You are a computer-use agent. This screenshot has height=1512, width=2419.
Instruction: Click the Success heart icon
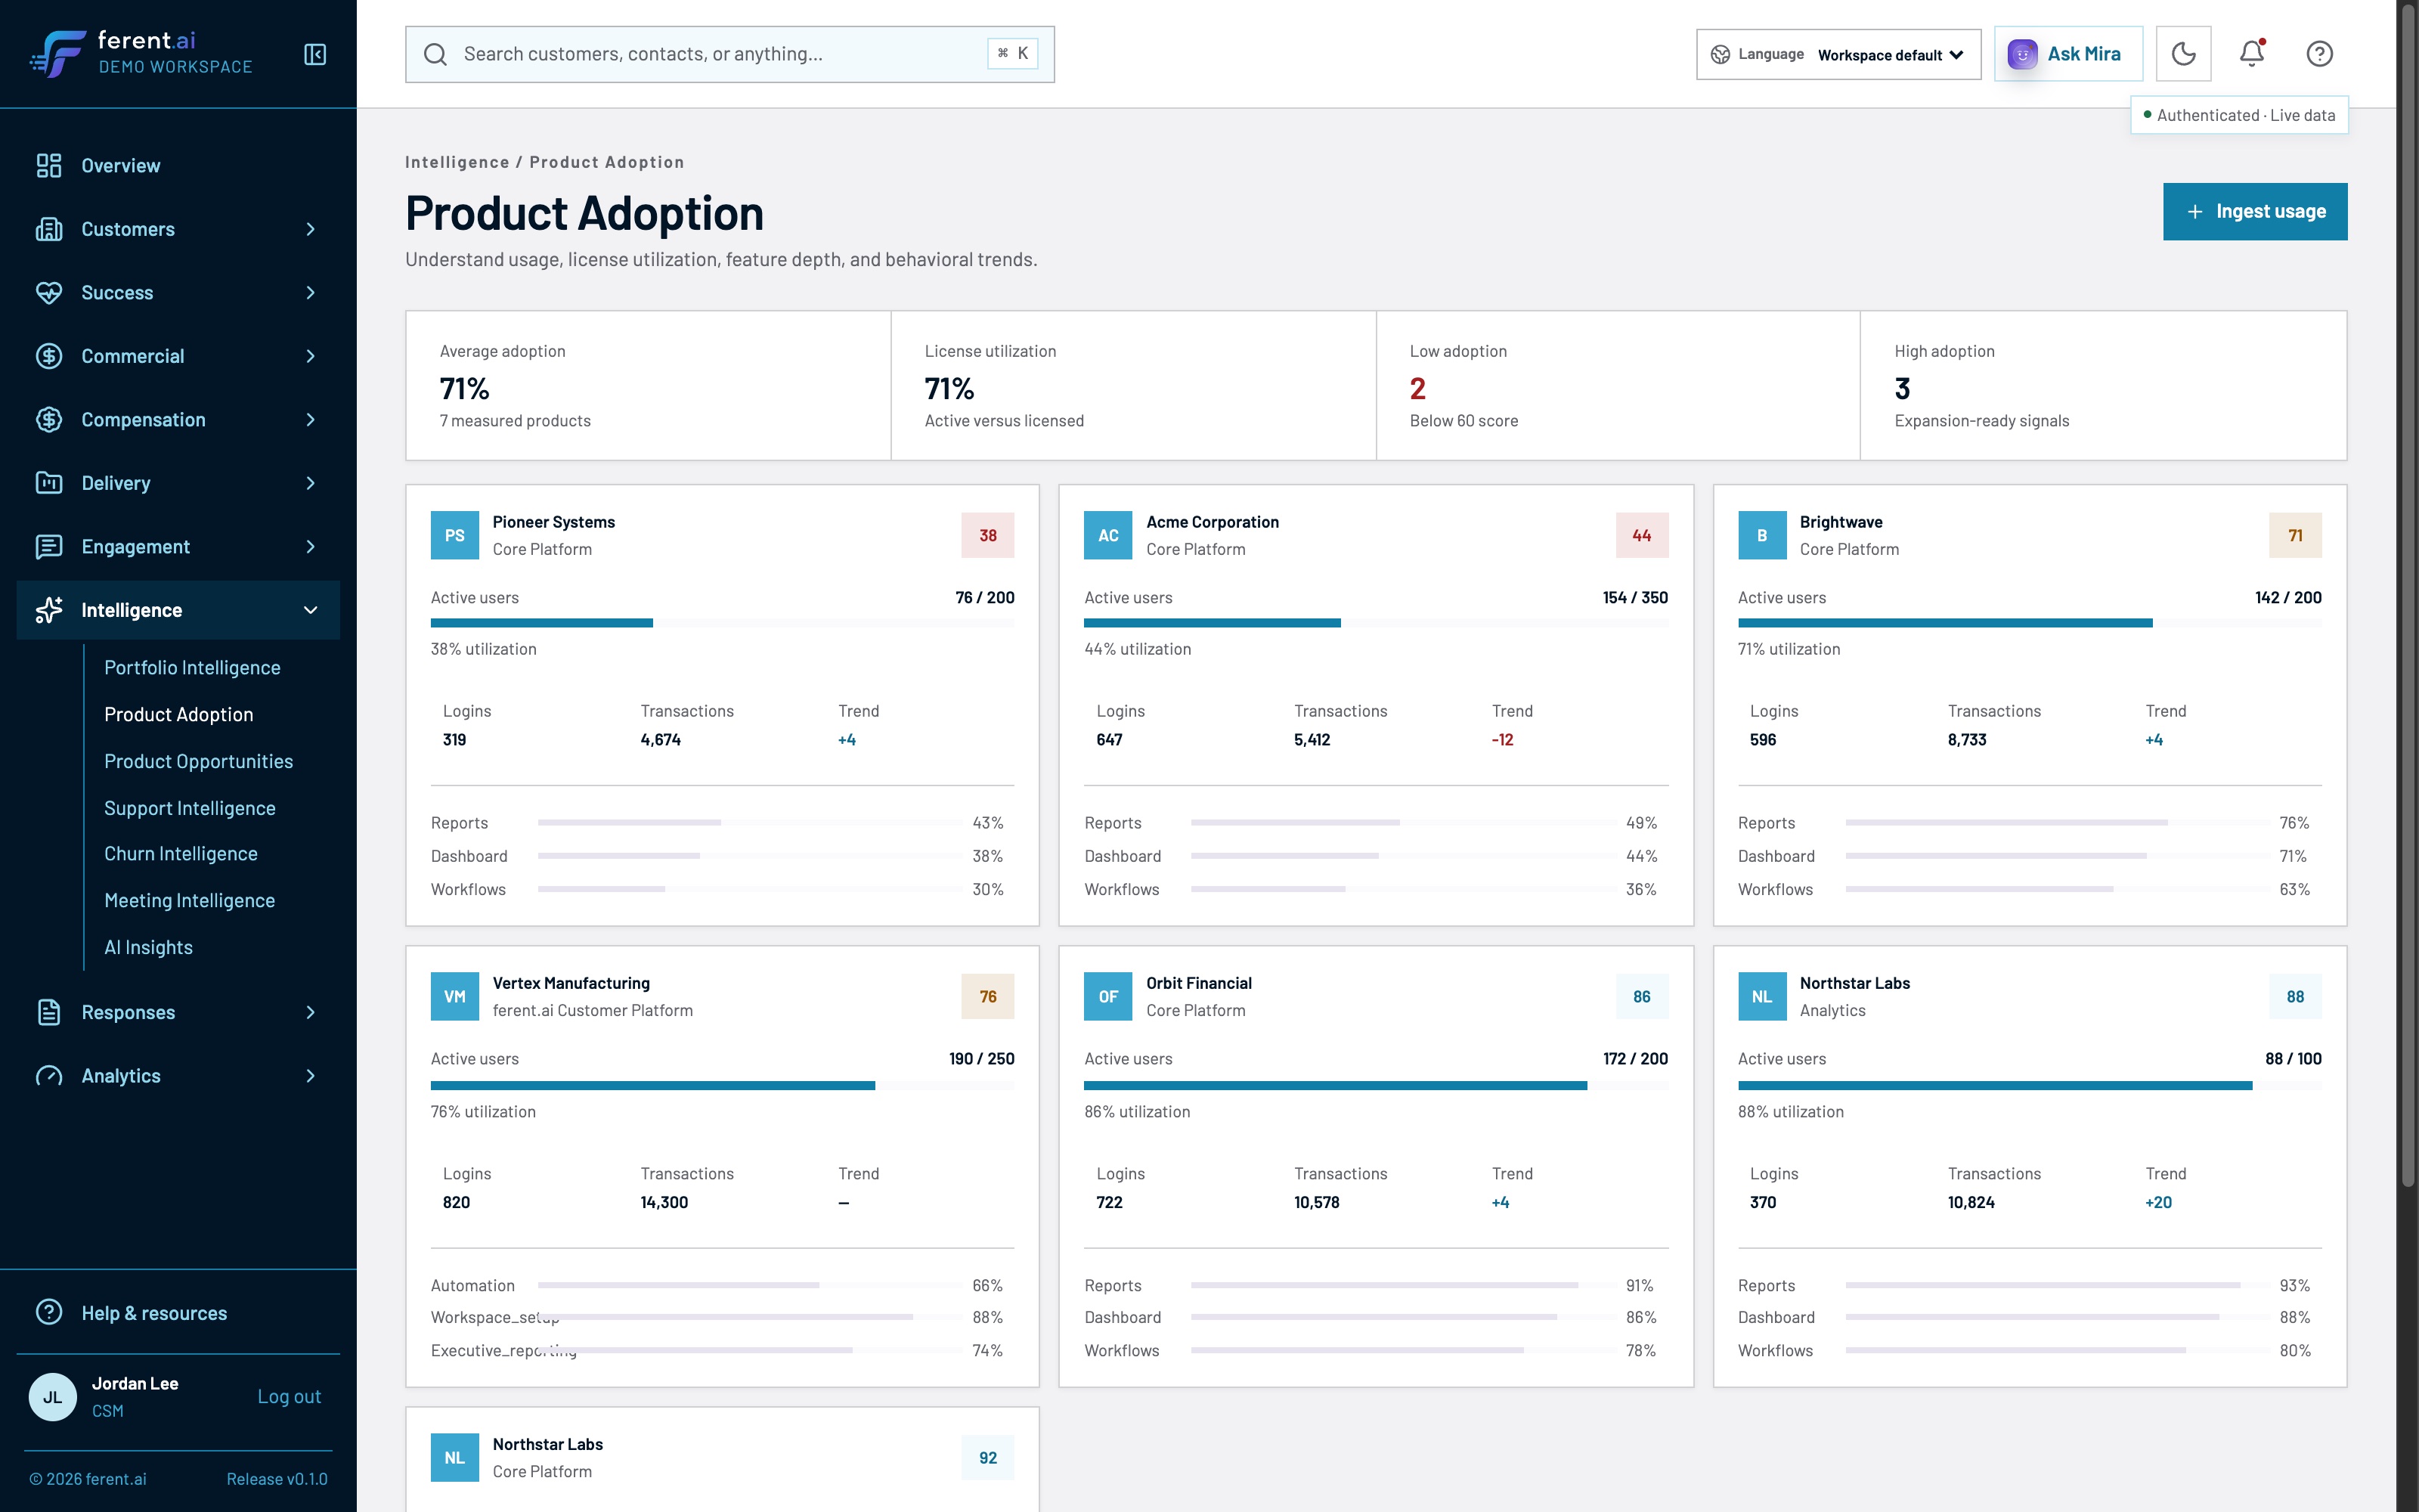coord(49,293)
